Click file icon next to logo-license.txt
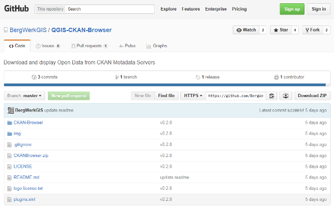334x207 pixels. pyautogui.click(x=9, y=189)
